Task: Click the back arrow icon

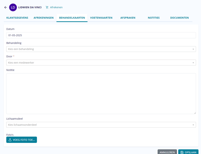Action: [x=6, y=7]
